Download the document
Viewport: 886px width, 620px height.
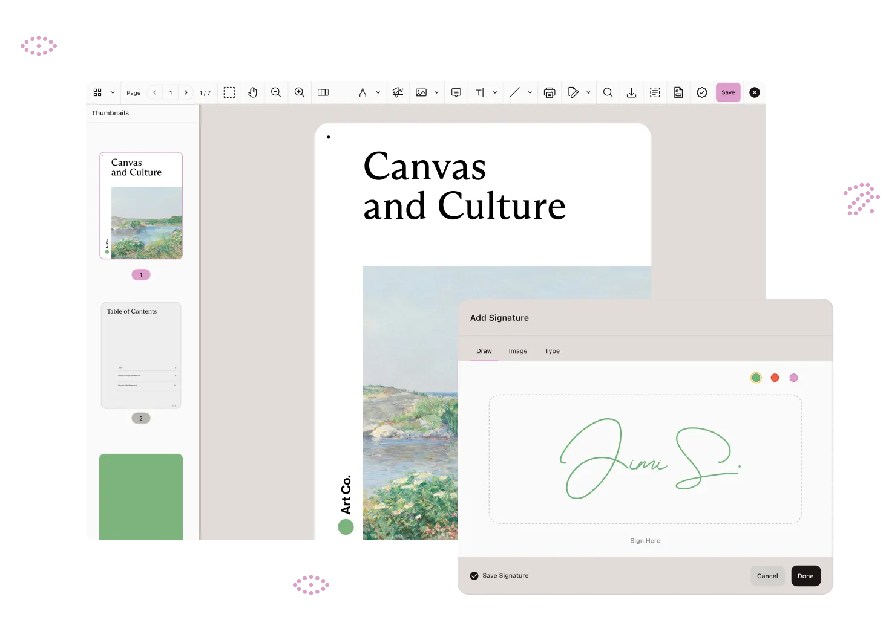point(631,92)
